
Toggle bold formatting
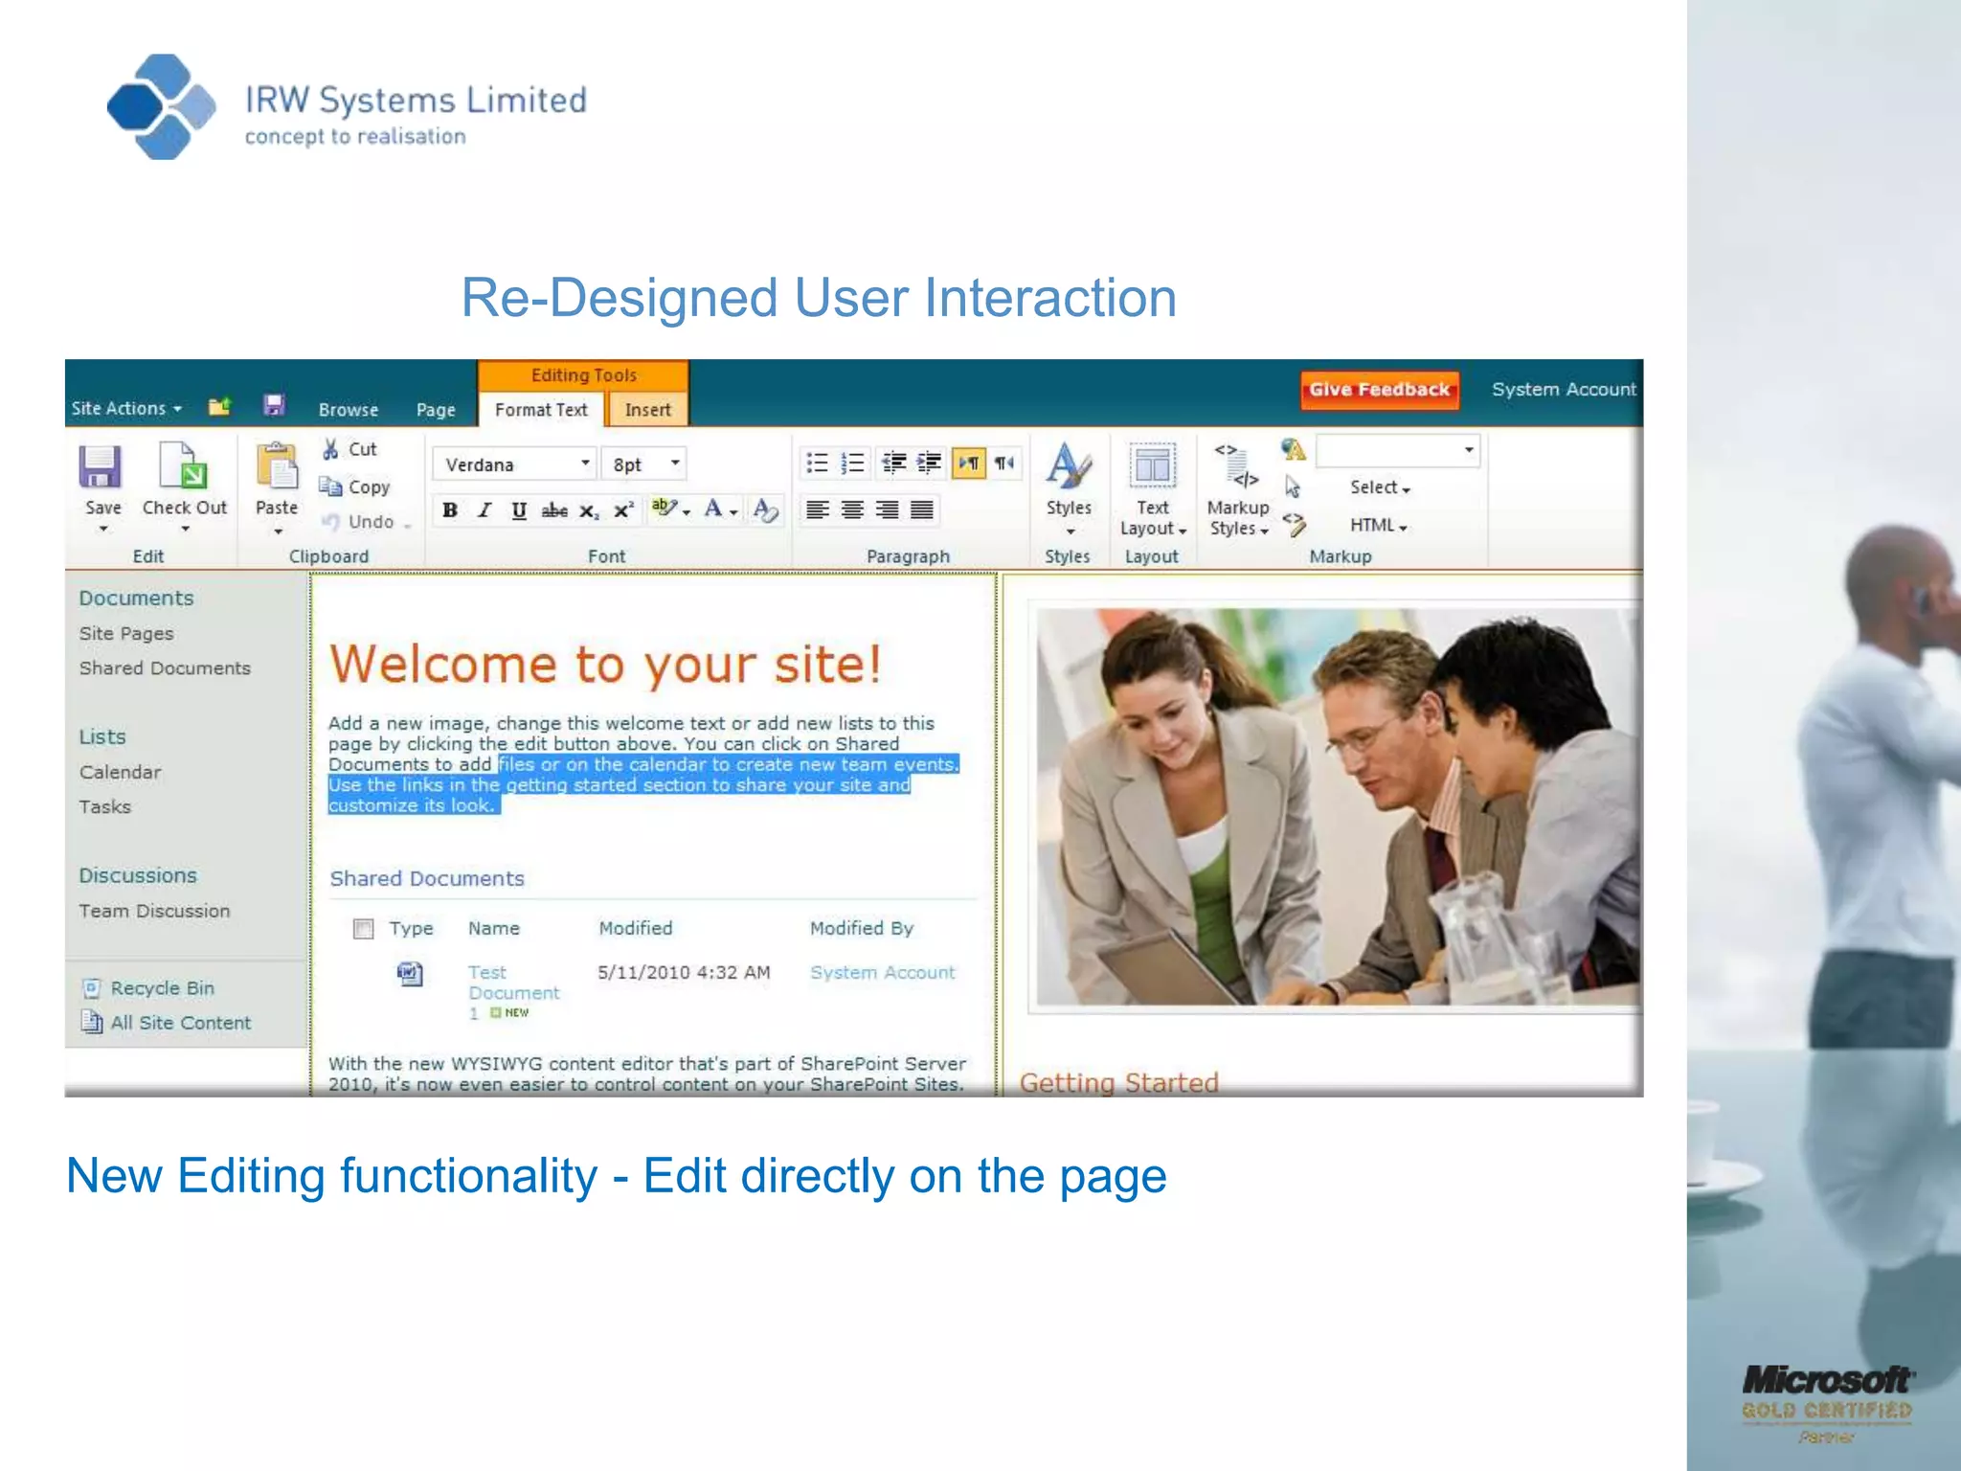coord(450,510)
